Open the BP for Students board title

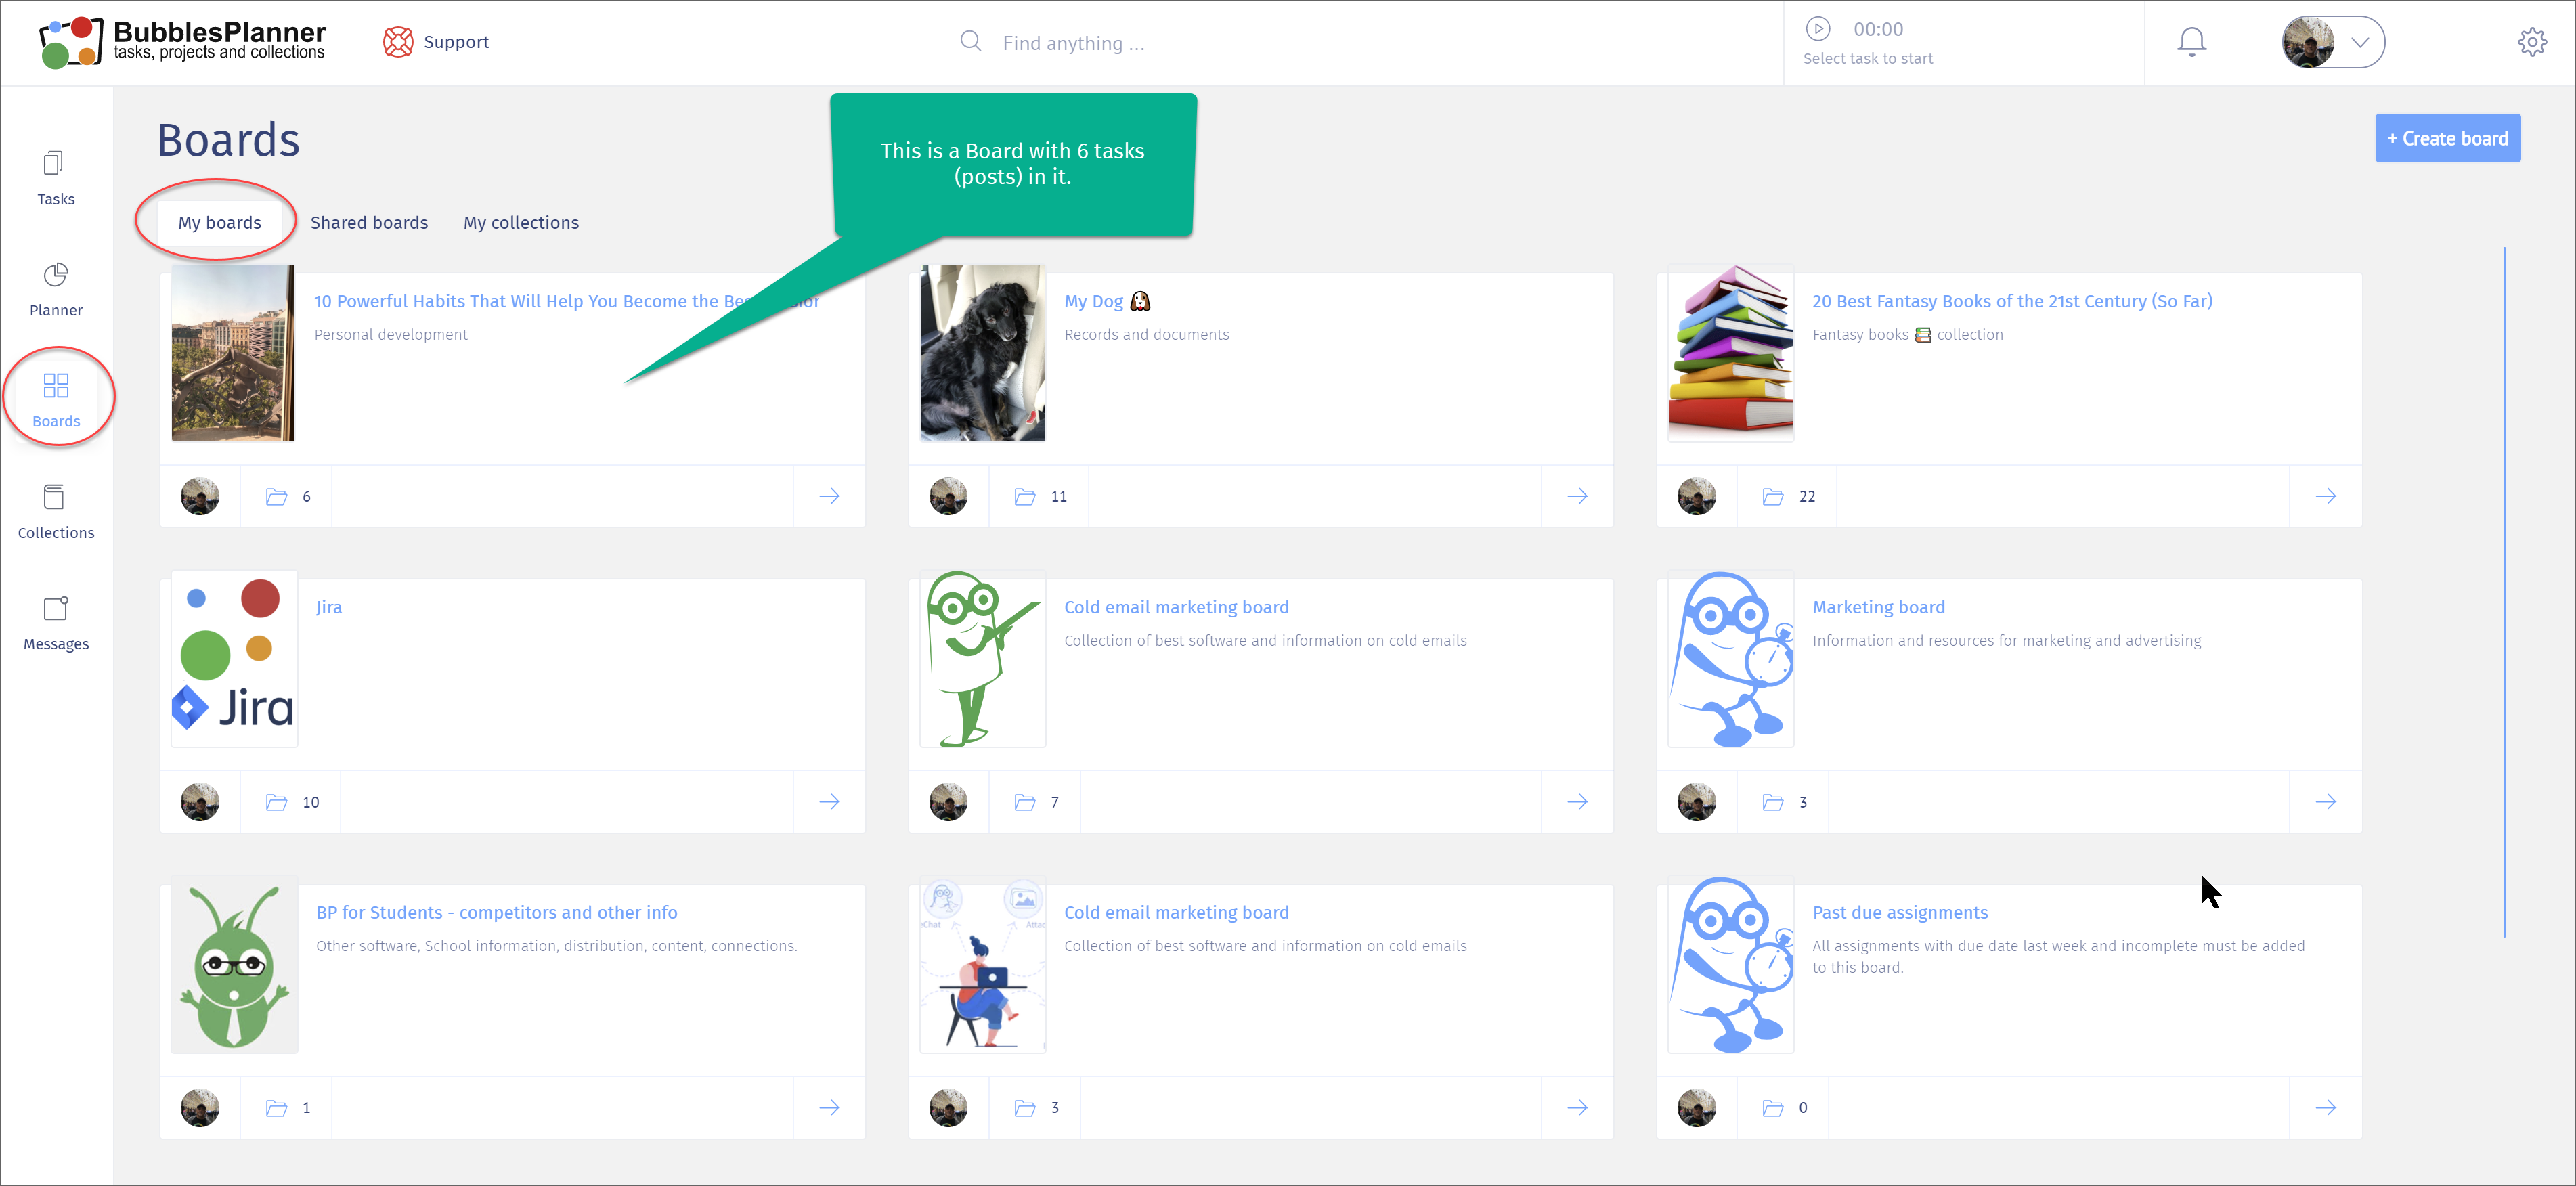click(496, 912)
